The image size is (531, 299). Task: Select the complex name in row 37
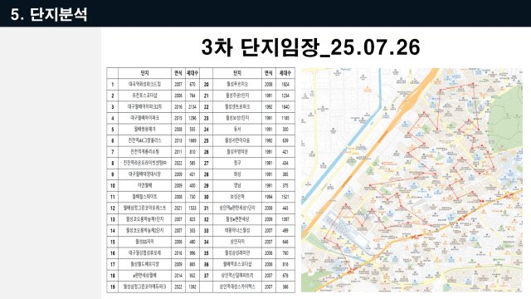coord(237,276)
